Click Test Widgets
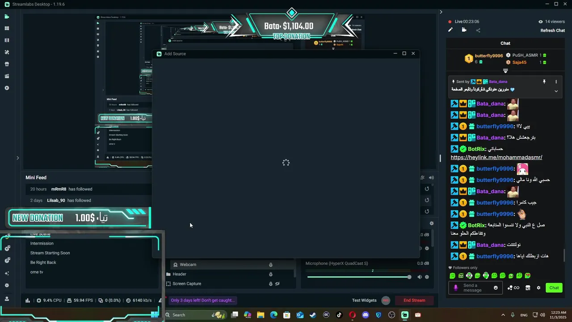This screenshot has width=572, height=322. point(364,300)
